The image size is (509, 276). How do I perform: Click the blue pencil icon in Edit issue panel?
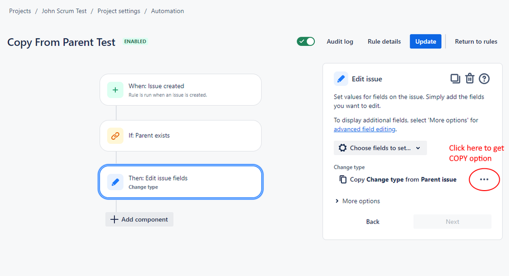click(341, 79)
